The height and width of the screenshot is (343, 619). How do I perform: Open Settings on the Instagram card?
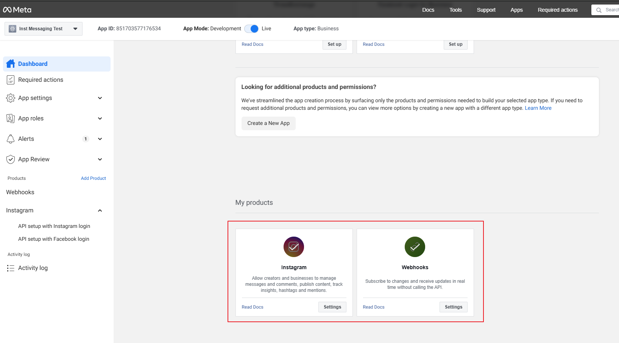tap(332, 307)
